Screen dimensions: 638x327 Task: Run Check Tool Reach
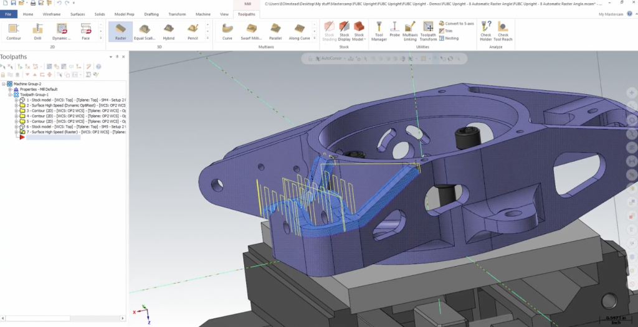click(x=503, y=32)
